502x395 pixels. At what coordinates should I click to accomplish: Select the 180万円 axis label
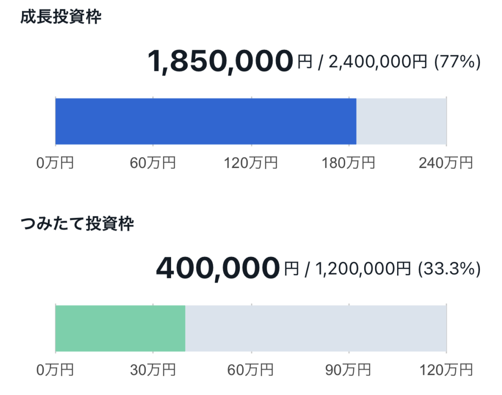tap(348, 163)
